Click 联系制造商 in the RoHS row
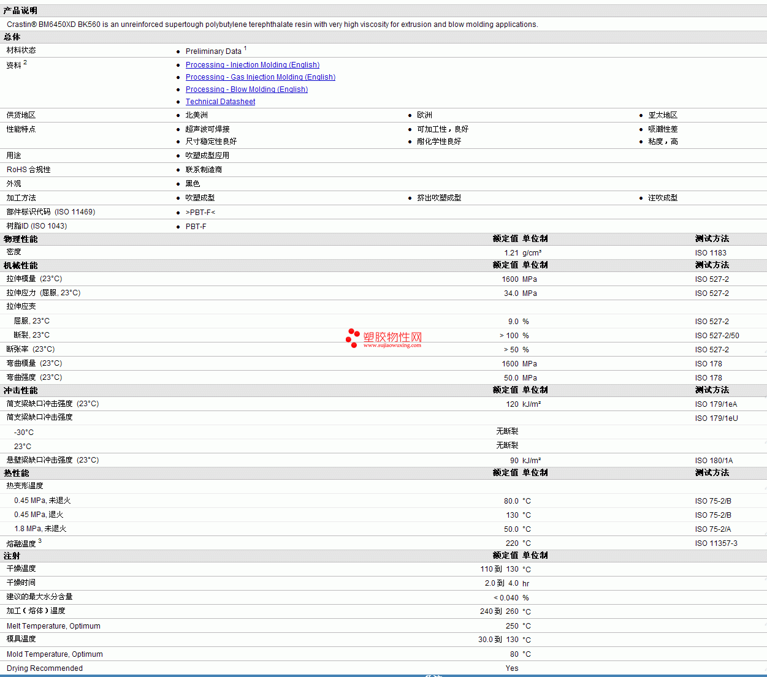 click(x=204, y=170)
